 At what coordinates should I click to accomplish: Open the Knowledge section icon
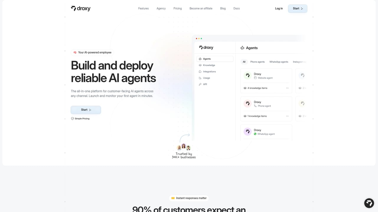click(x=200, y=65)
